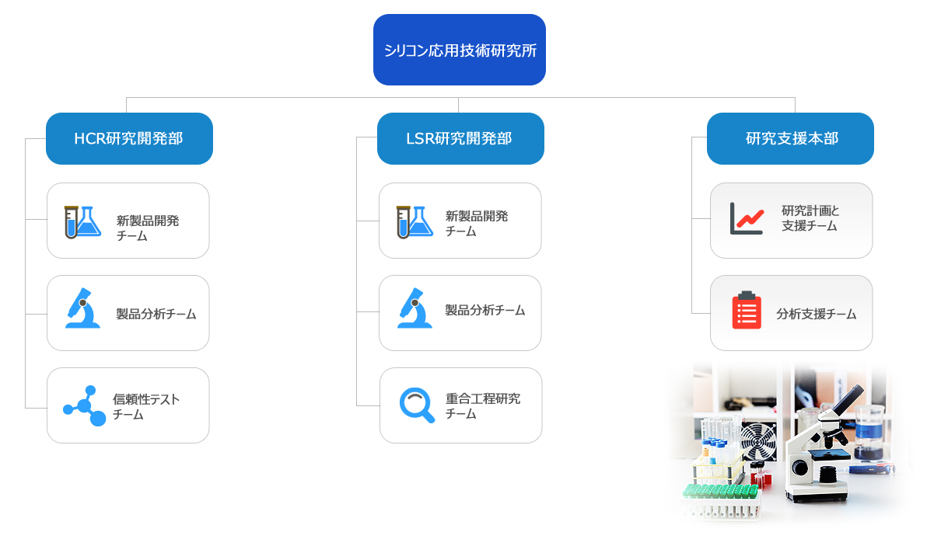Image resolution: width=934 pixels, height=553 pixels.
Task: Click the 研究計画と支援チーム label
Action: click(x=810, y=218)
